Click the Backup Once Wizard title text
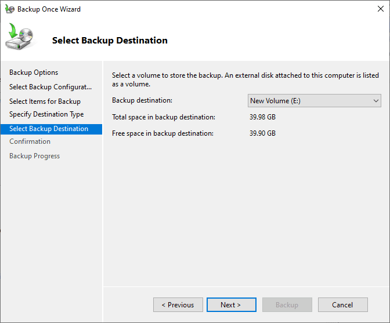Screen dimensions: 390x323 coord(49,9)
